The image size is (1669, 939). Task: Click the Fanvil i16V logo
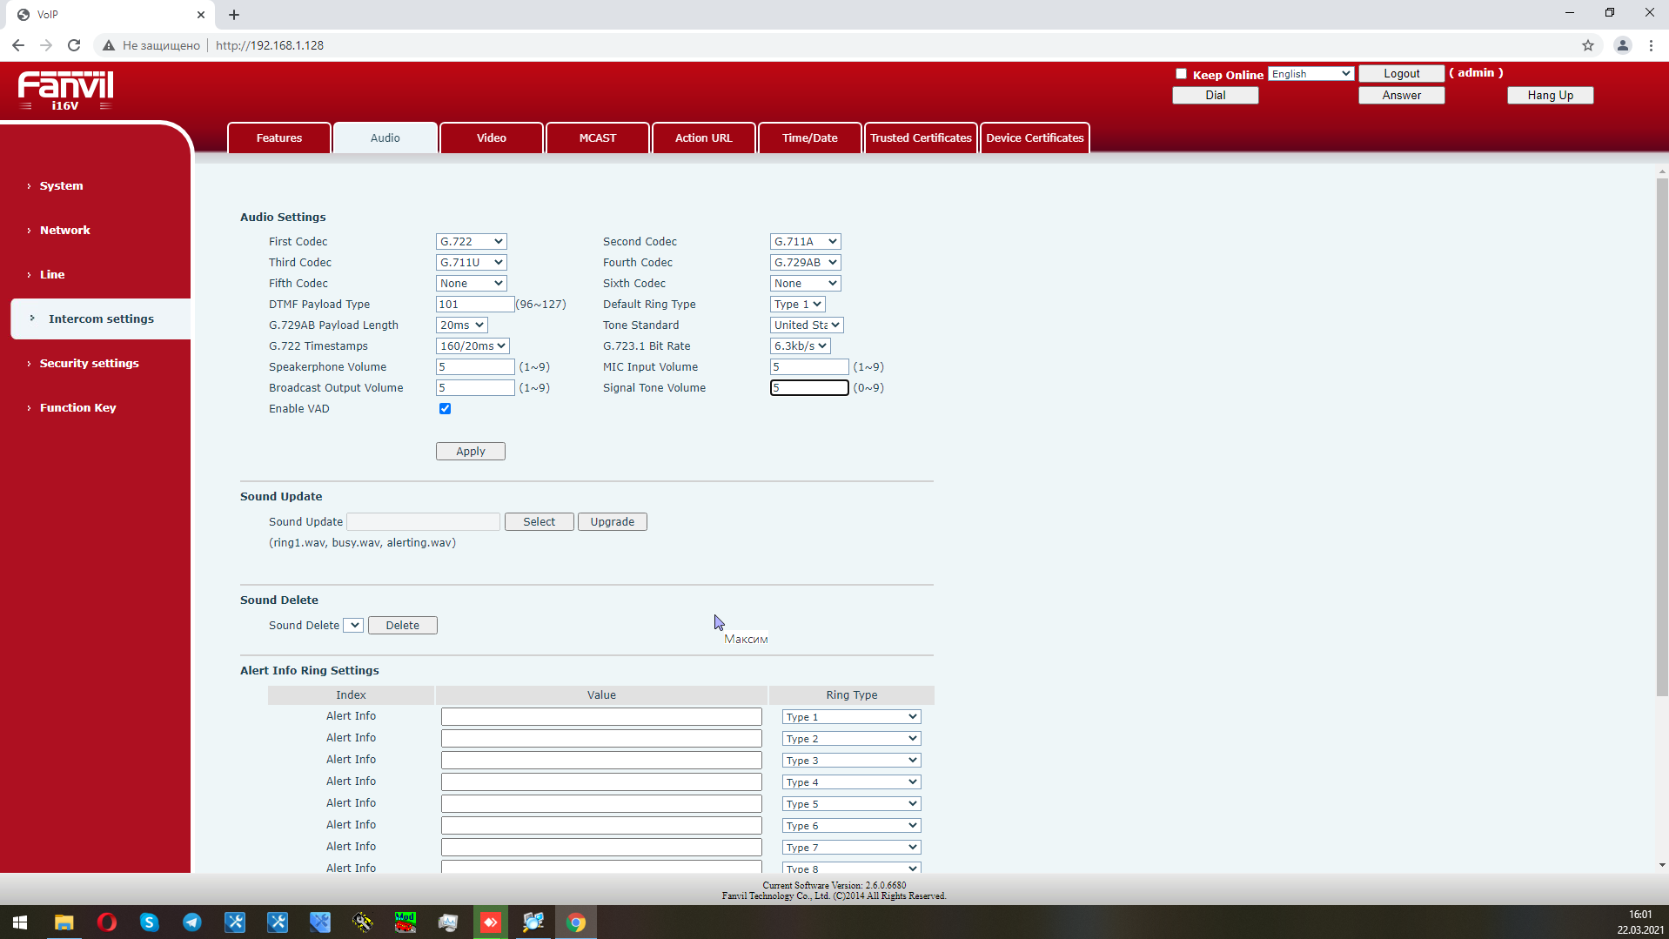(66, 91)
